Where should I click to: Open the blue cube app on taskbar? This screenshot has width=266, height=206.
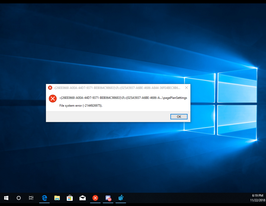point(121,198)
